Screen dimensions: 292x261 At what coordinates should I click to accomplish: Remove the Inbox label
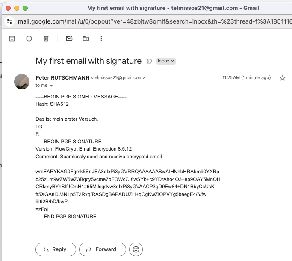[173, 61]
